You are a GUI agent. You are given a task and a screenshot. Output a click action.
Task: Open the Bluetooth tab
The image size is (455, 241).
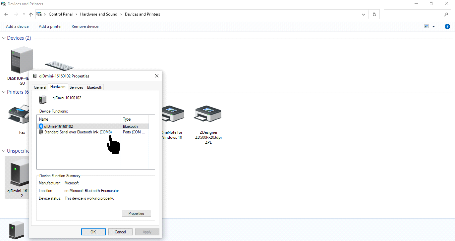point(94,87)
